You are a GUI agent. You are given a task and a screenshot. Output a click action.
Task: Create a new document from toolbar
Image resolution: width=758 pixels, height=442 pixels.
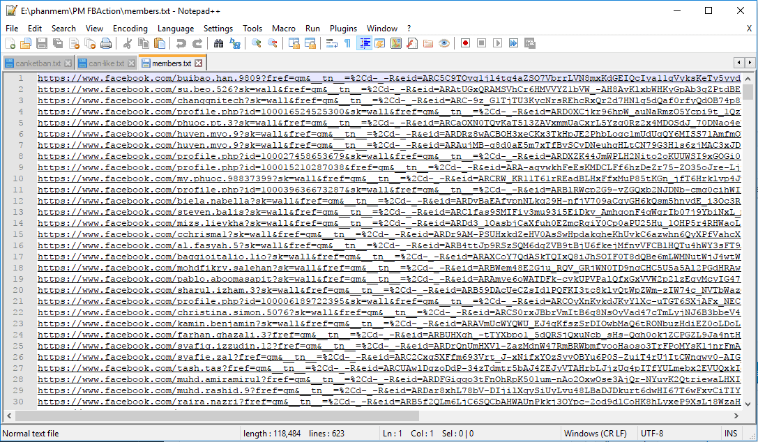(x=10, y=43)
